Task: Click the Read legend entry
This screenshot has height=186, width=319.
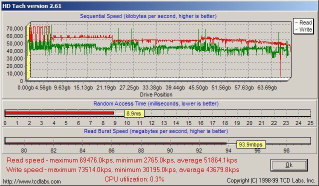Action: click(x=303, y=22)
